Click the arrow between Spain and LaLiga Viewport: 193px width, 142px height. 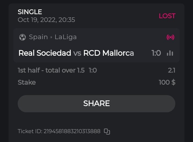(51, 37)
